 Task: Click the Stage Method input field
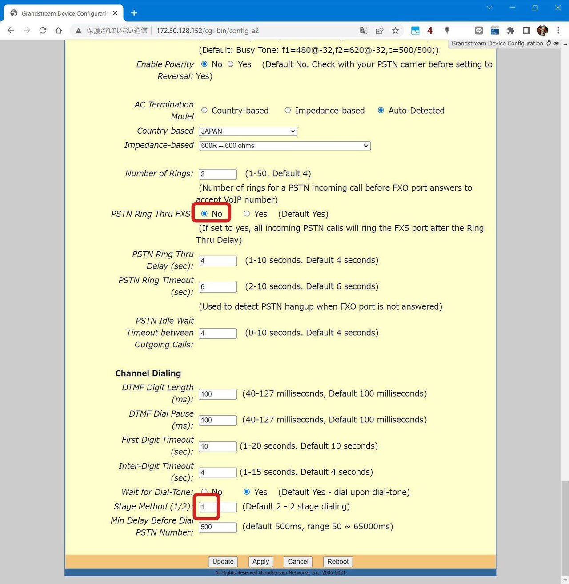(x=218, y=507)
